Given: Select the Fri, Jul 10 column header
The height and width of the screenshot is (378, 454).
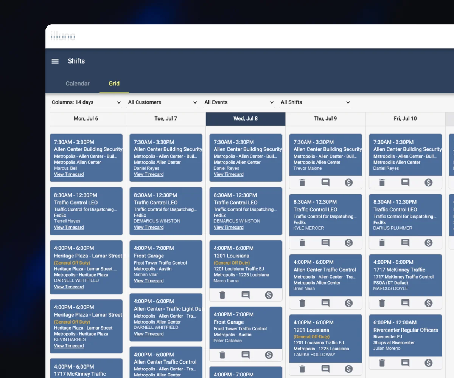Looking at the screenshot, I should tap(405, 119).
